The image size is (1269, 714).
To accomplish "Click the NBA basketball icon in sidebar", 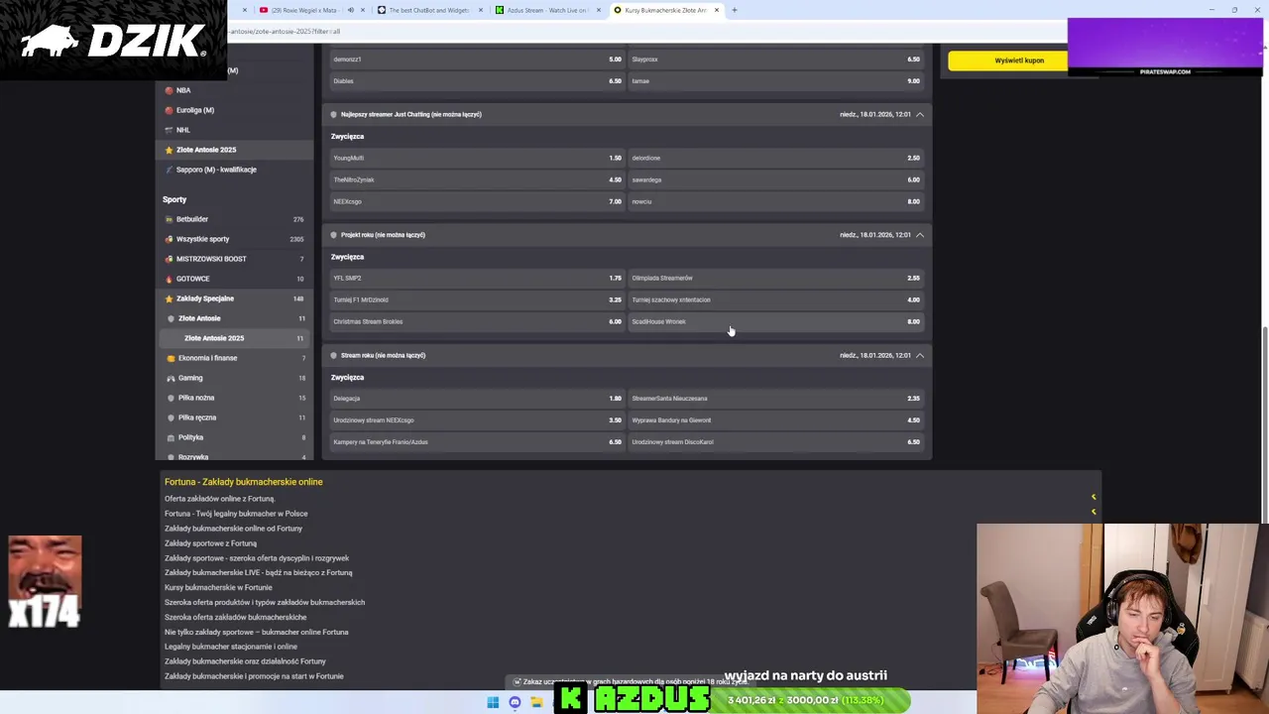I will (169, 90).
